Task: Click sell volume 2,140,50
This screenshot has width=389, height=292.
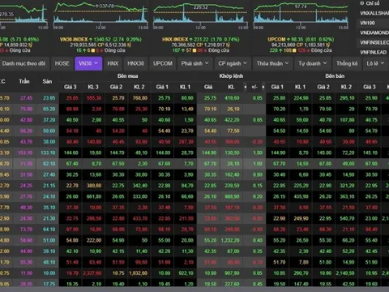Action: point(345,273)
